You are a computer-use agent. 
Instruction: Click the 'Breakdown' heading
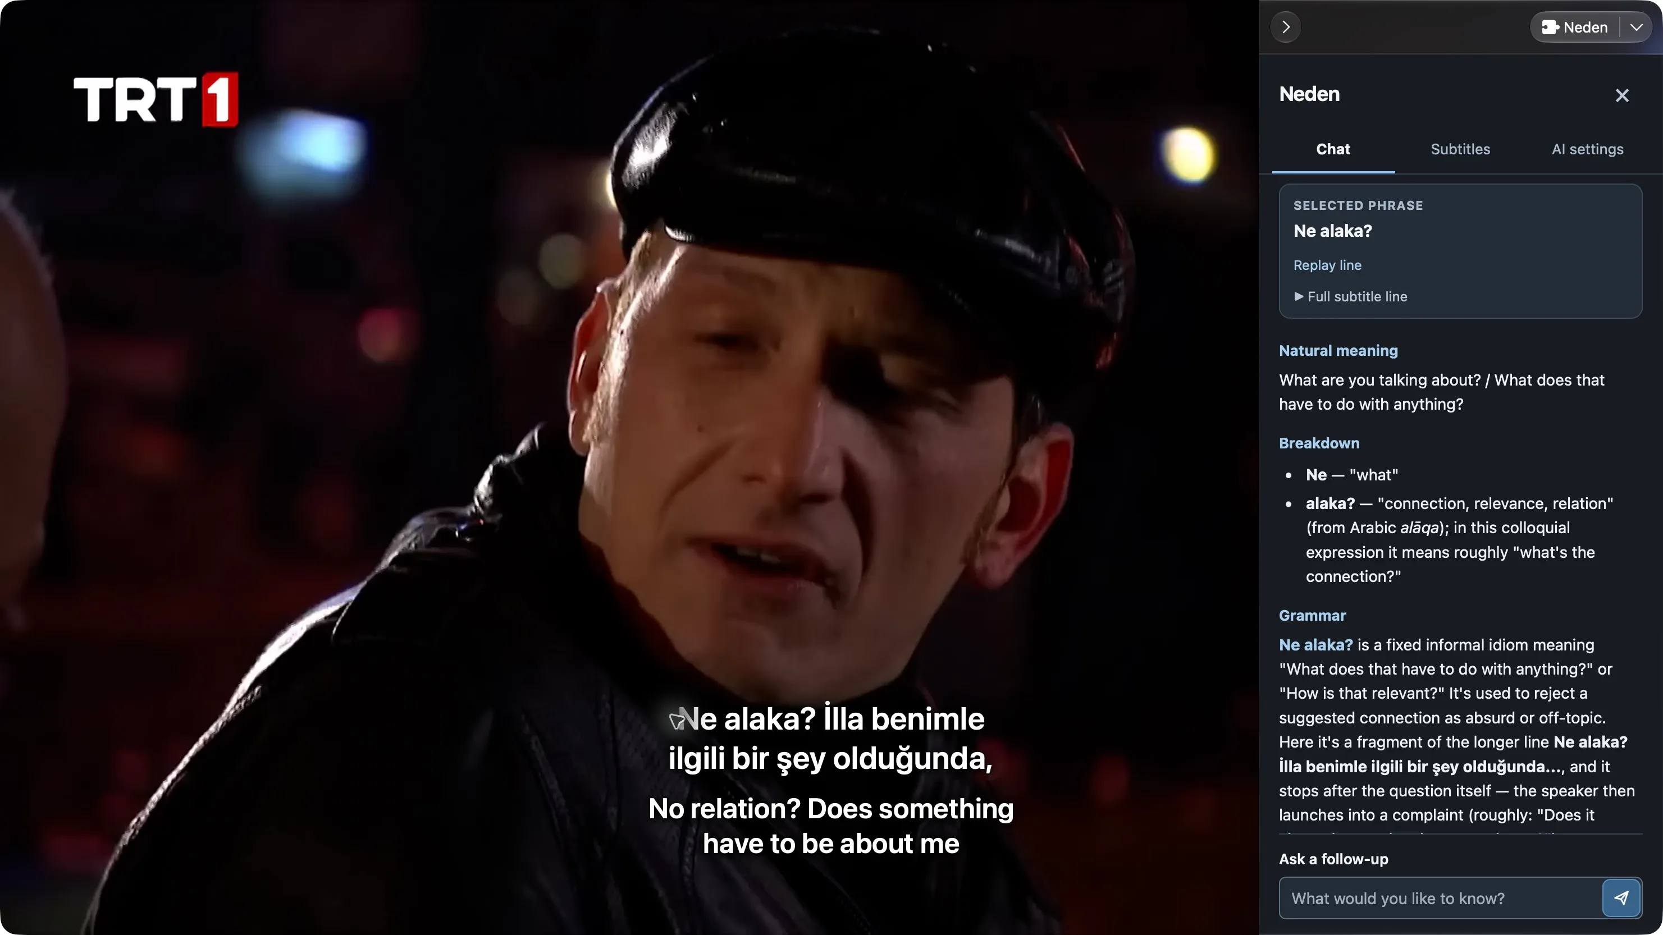(x=1319, y=443)
